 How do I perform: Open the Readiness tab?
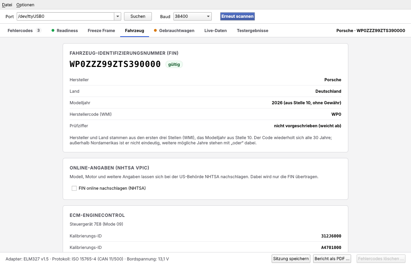pos(65,30)
